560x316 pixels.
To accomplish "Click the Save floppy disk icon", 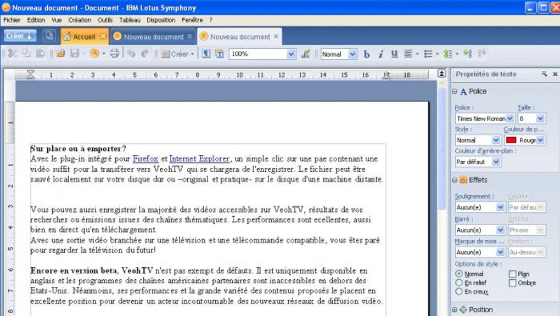I will pyautogui.click(x=74, y=54).
